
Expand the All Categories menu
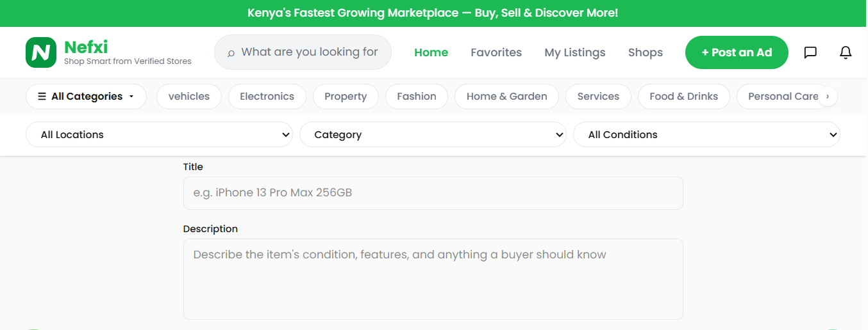click(86, 97)
